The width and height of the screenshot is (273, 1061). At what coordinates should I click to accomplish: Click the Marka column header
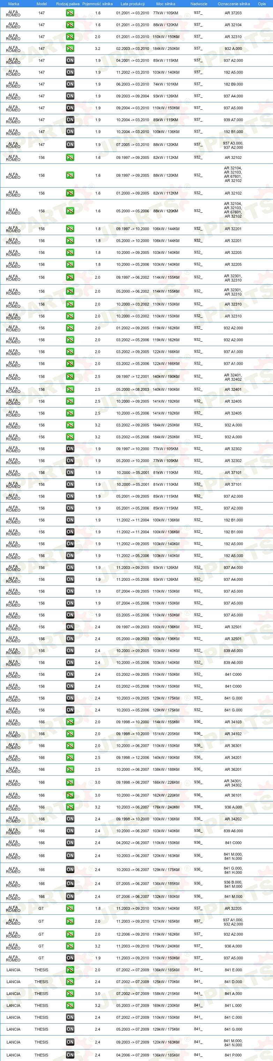coord(14,4)
